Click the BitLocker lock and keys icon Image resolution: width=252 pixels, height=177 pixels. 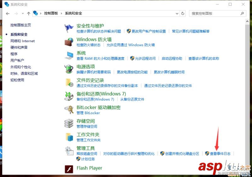69,110
